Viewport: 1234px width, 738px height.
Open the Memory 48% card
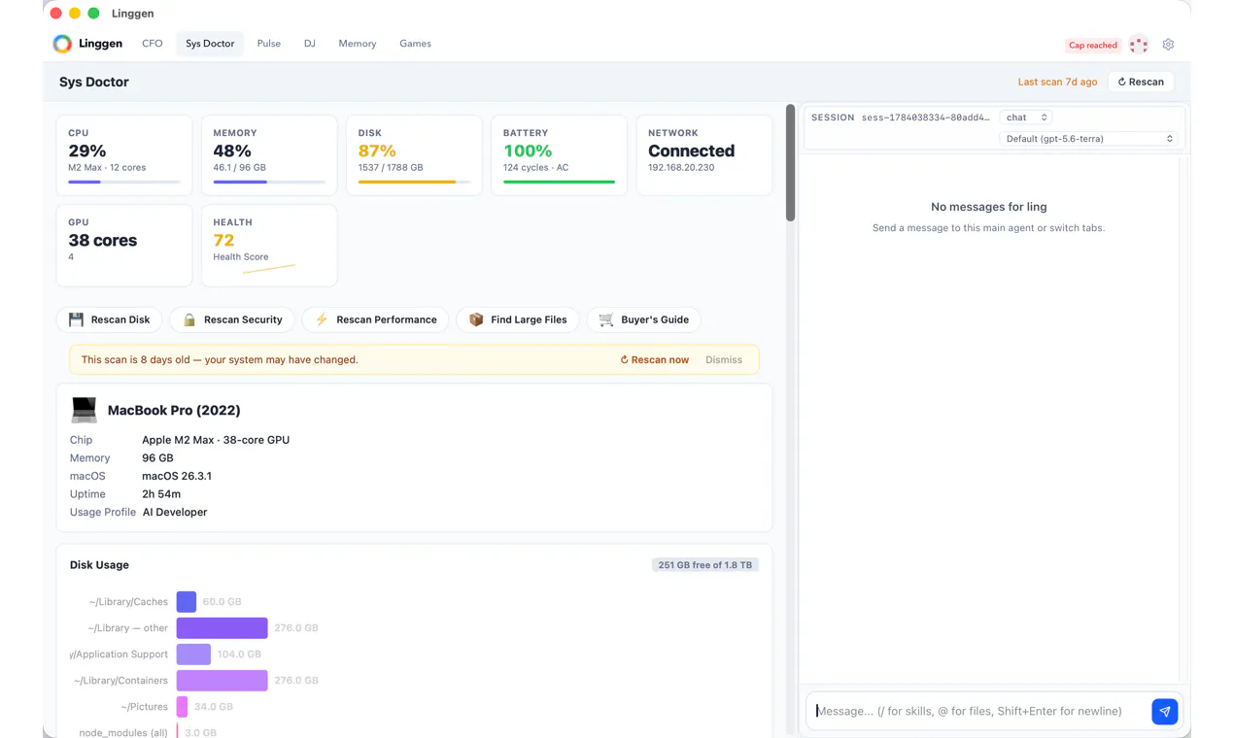click(269, 155)
